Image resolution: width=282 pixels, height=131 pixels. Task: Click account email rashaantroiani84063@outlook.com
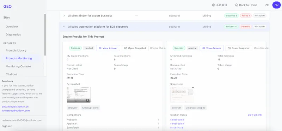coord(22,120)
